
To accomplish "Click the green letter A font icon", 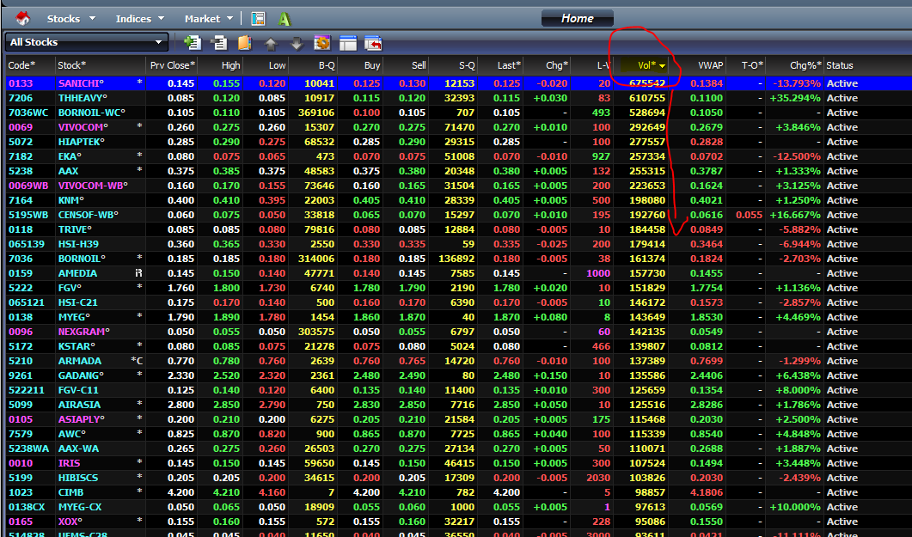I will [x=284, y=19].
